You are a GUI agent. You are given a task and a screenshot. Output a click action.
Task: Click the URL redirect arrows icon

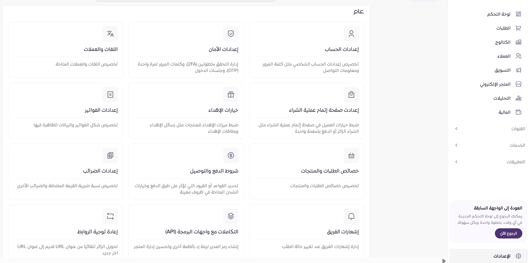pyautogui.click(x=110, y=216)
